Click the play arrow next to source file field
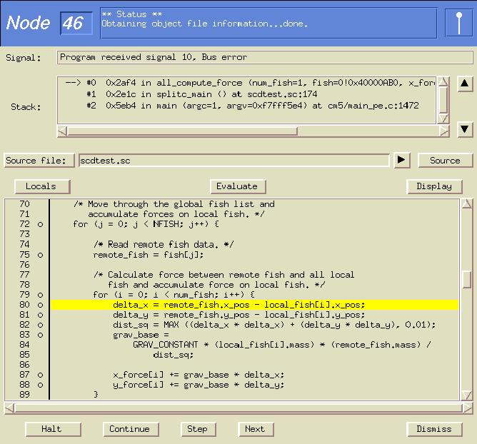Image resolution: width=477 pixels, height=444 pixels. [x=402, y=160]
